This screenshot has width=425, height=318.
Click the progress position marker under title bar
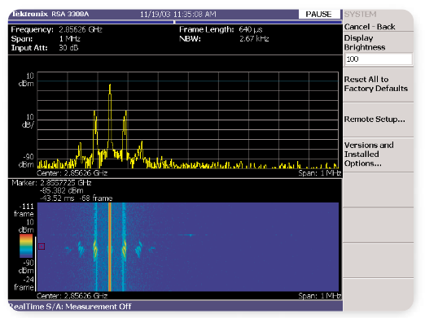point(174,22)
